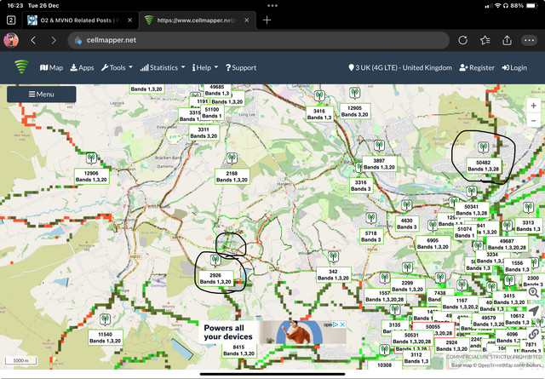545x379 pixels.
Task: Switch to O2 & MVNO Related Posts tab
Action: point(80,20)
